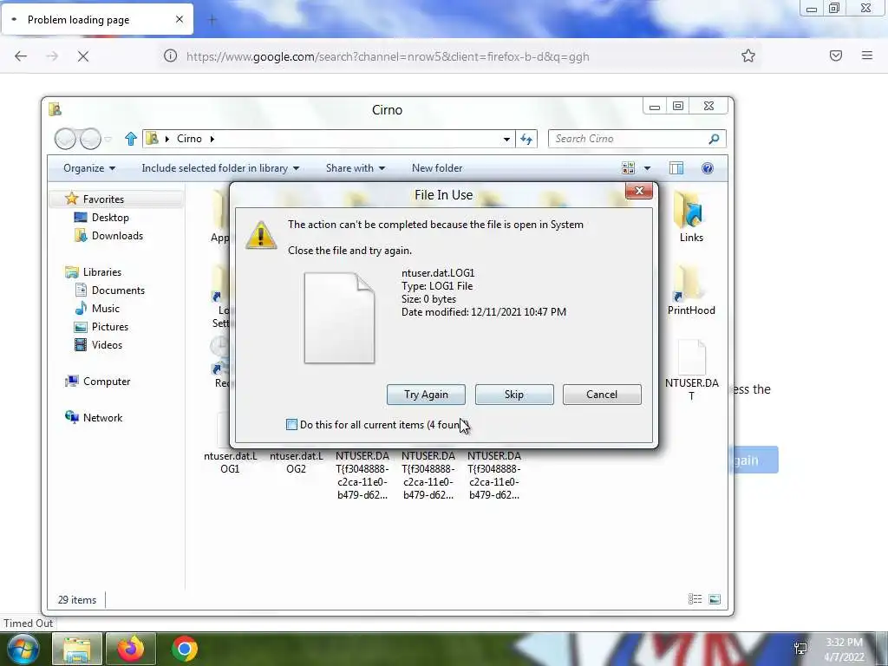This screenshot has height=666, width=888.
Task: Select the PrintHood folder shortcut
Action: pyautogui.click(x=691, y=290)
